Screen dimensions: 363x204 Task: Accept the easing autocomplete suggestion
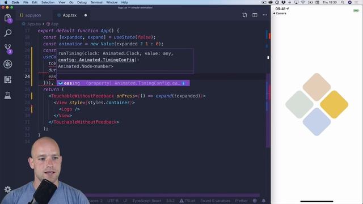click(123, 83)
